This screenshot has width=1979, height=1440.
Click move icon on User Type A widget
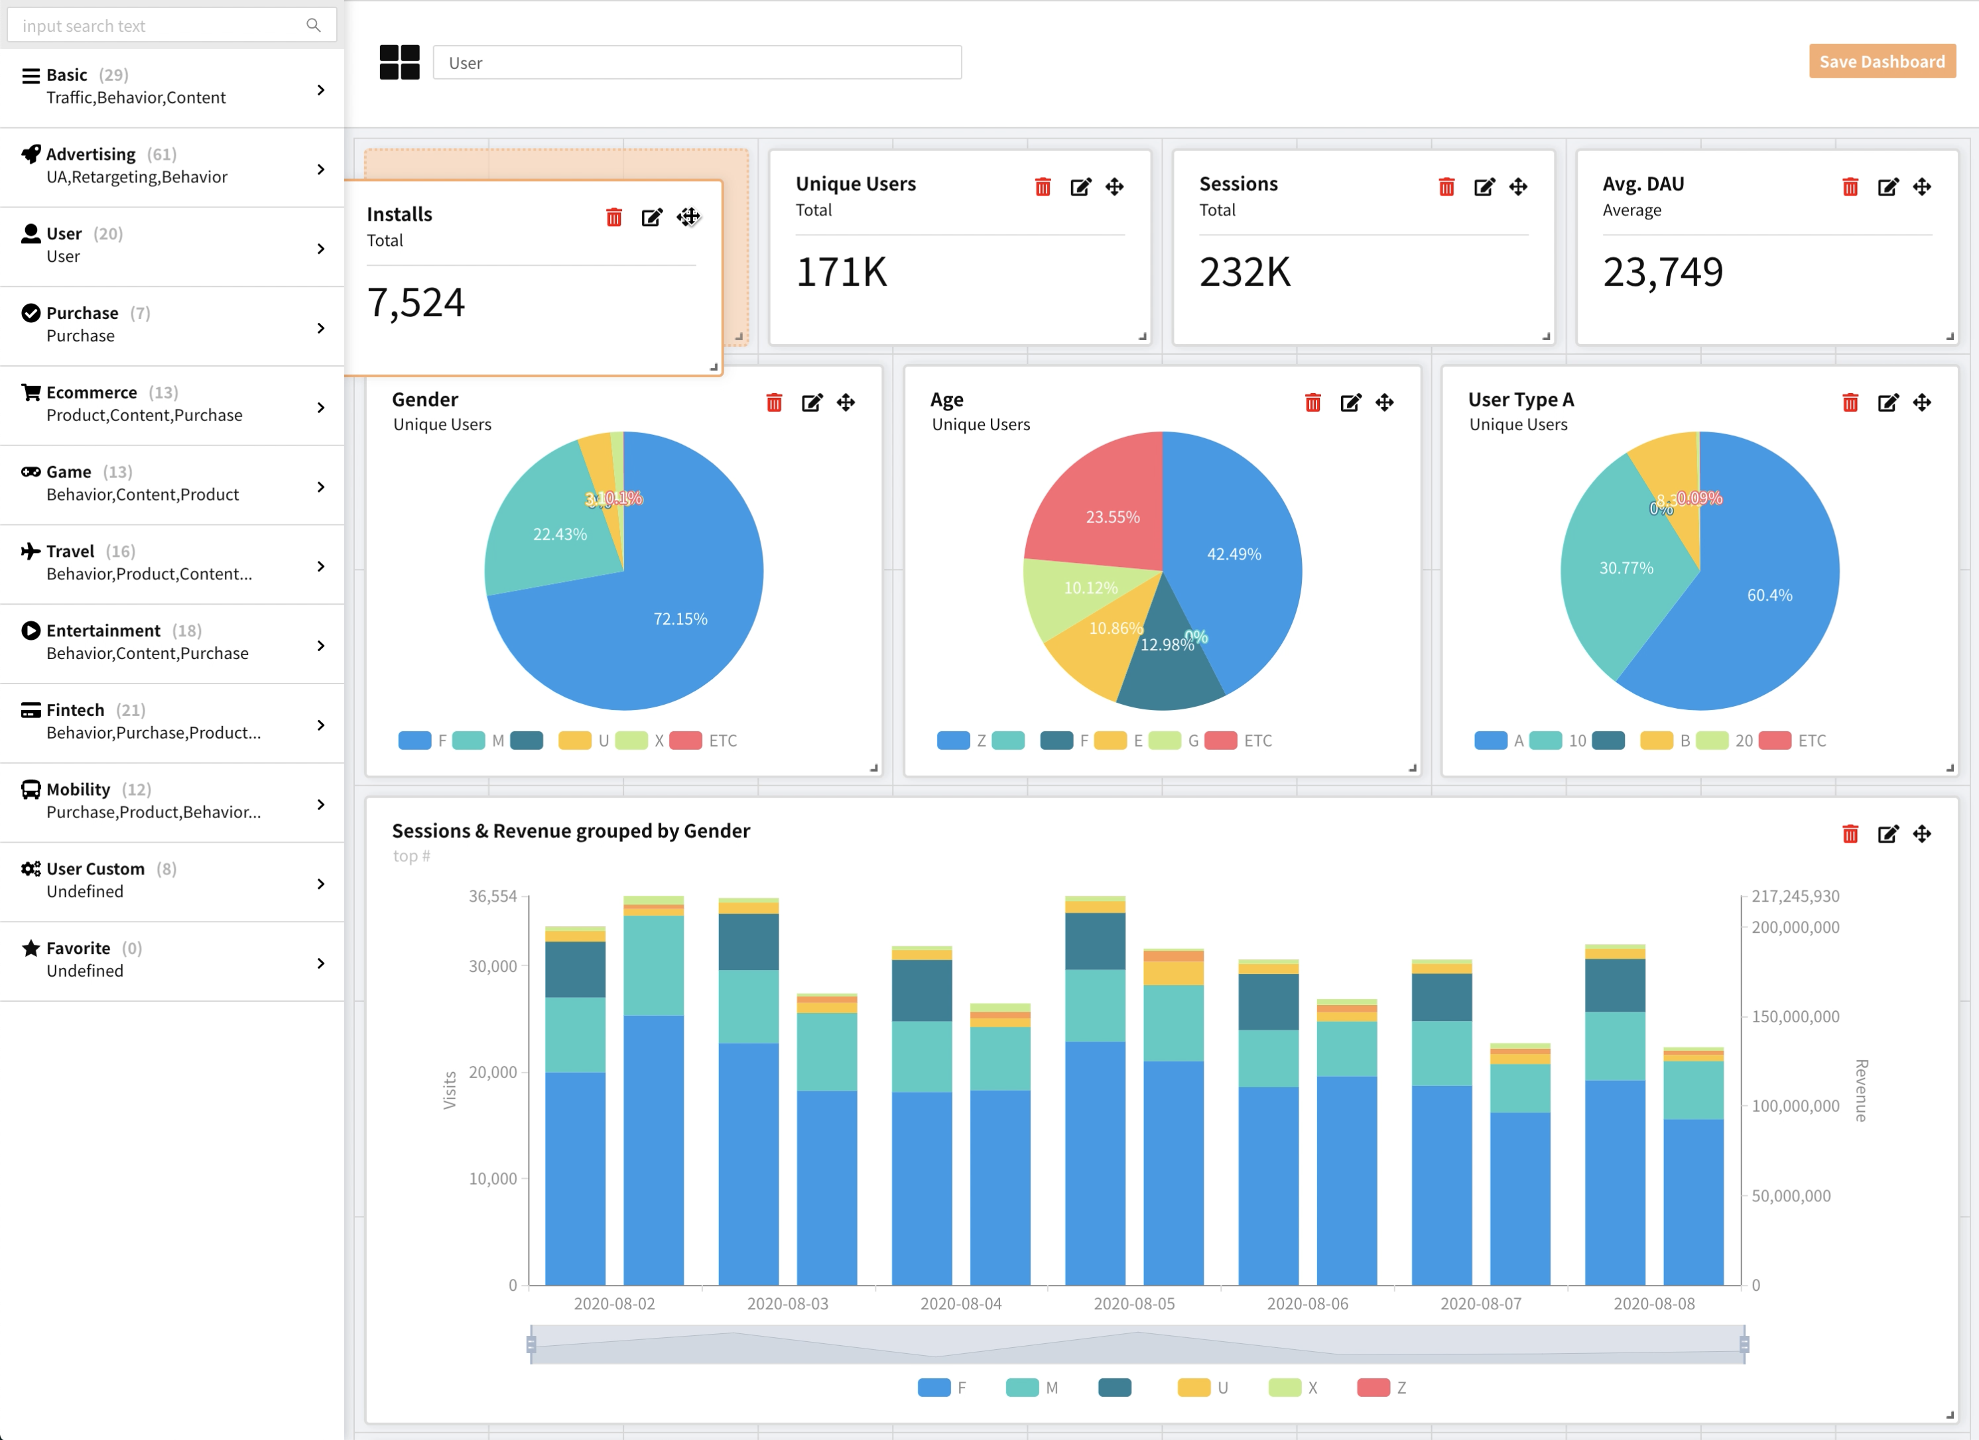tap(1921, 402)
